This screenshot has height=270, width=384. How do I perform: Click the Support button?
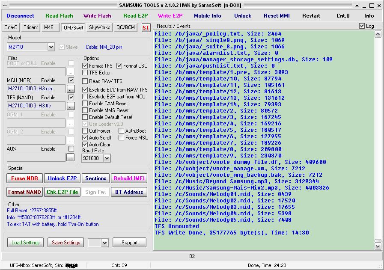[130, 243]
